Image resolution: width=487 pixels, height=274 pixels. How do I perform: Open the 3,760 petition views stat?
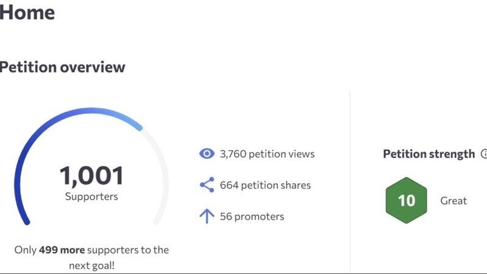(267, 154)
